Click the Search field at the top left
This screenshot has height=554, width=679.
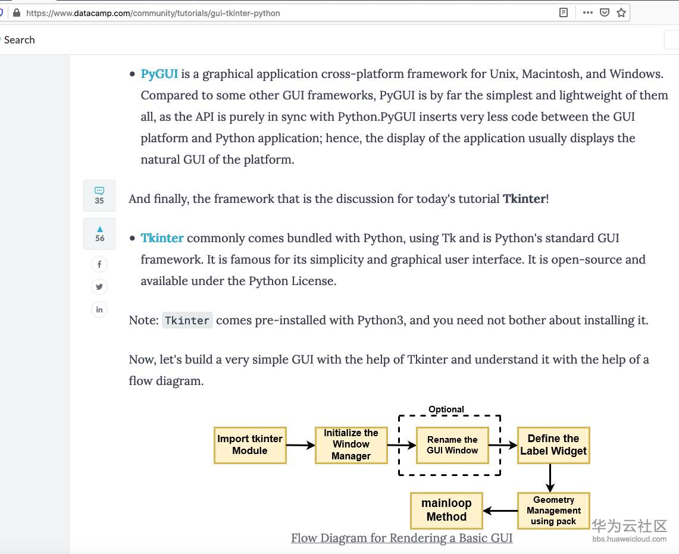pos(20,40)
